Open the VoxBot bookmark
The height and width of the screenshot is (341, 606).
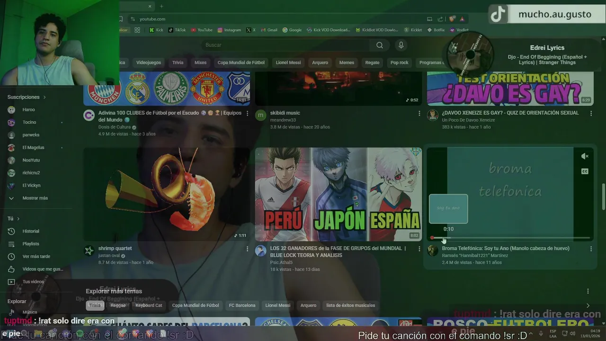[459, 30]
